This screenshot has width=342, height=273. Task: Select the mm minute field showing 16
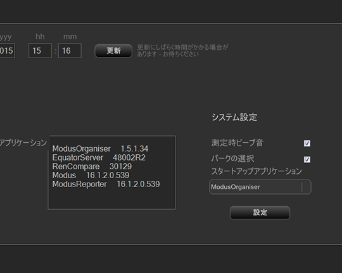[x=70, y=51]
